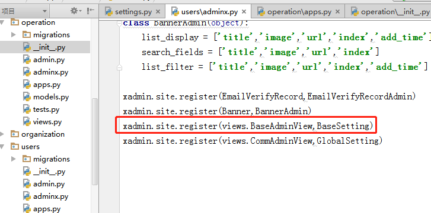Click the tests.py file icon
Viewport: 431px width, 213px height.
[x=27, y=109]
